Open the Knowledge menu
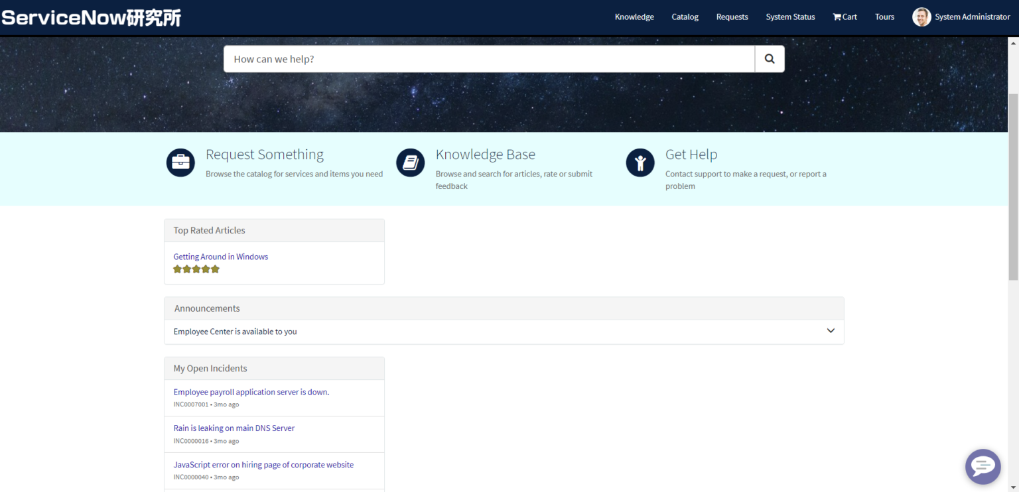1019x492 pixels. 634,17
